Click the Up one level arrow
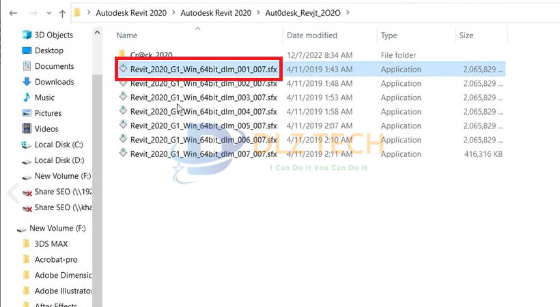The image size is (560, 307). pyautogui.click(x=63, y=13)
